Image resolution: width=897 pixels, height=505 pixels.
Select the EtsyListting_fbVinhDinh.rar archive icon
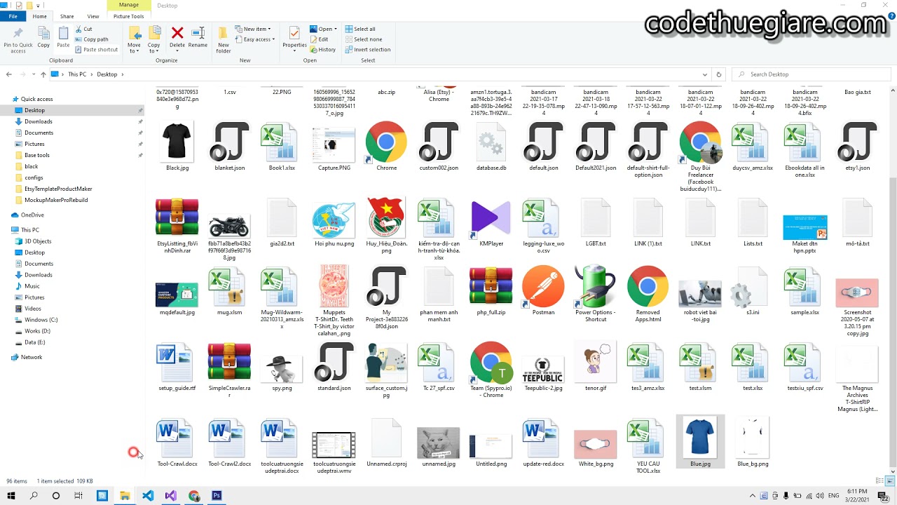[177, 218]
